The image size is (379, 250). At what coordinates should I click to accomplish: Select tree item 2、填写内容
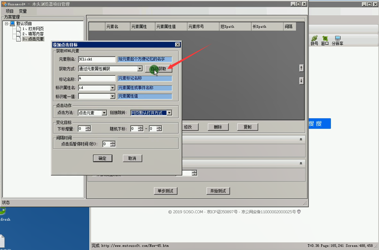(x=33, y=34)
